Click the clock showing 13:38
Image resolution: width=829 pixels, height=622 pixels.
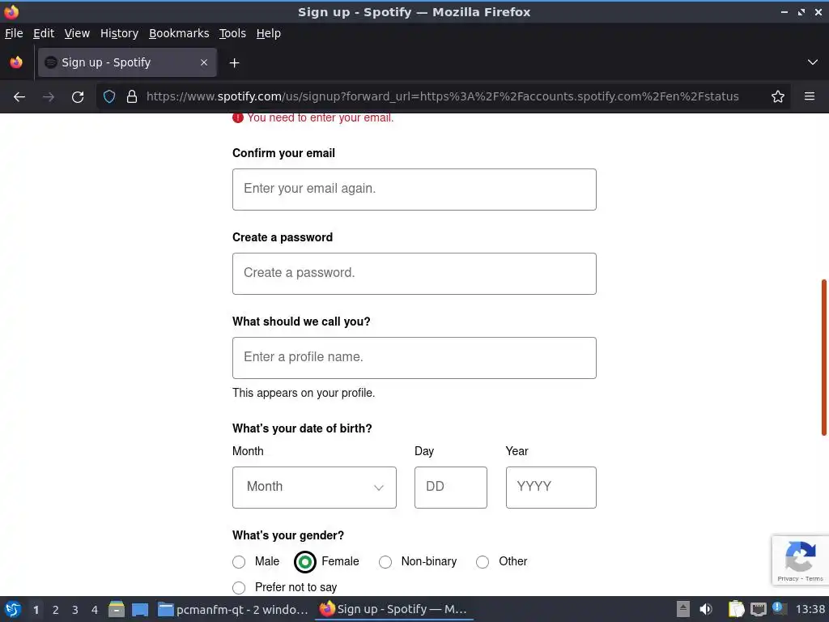[x=810, y=609]
